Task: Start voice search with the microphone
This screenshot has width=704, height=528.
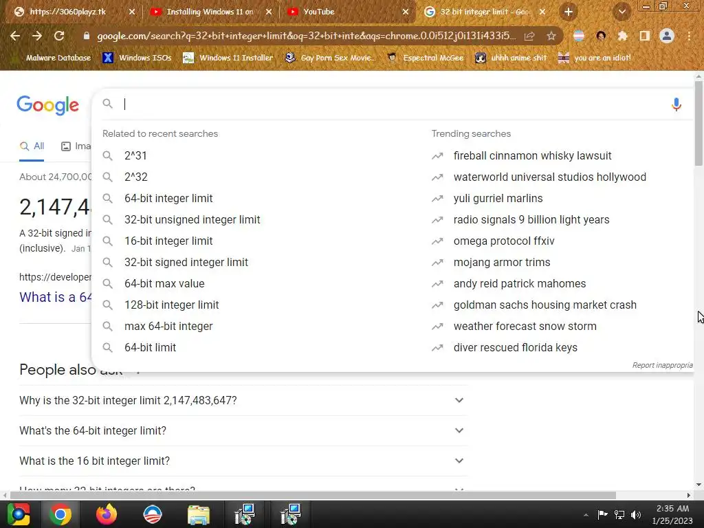Action: click(x=676, y=104)
